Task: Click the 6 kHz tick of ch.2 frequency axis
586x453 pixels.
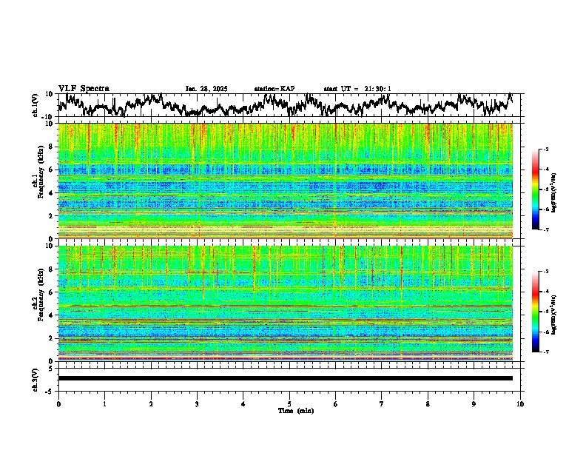Action: coord(52,292)
